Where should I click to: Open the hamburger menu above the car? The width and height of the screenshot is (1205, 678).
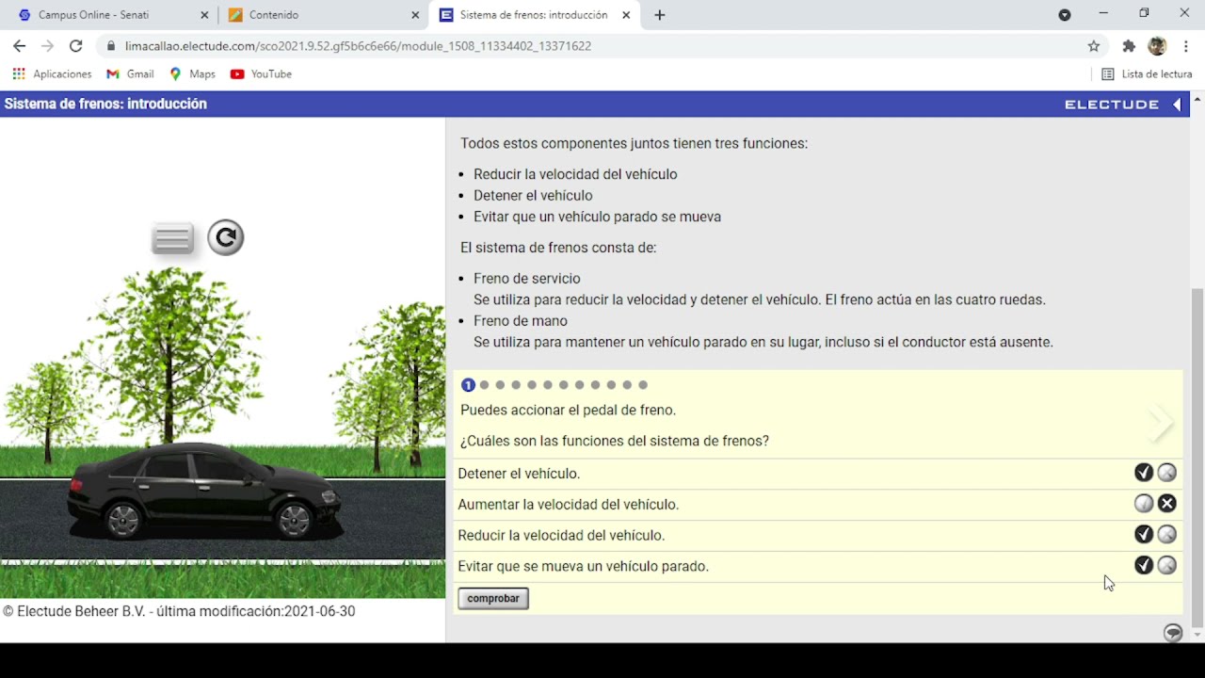(x=172, y=239)
